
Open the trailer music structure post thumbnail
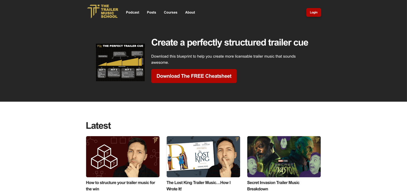123,157
